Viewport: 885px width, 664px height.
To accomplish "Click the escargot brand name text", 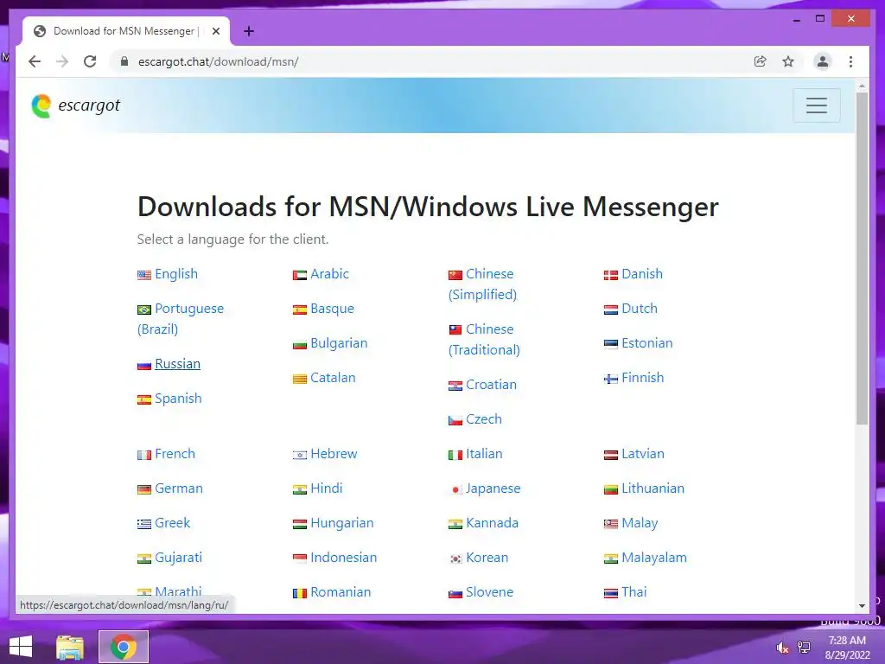I will (89, 105).
